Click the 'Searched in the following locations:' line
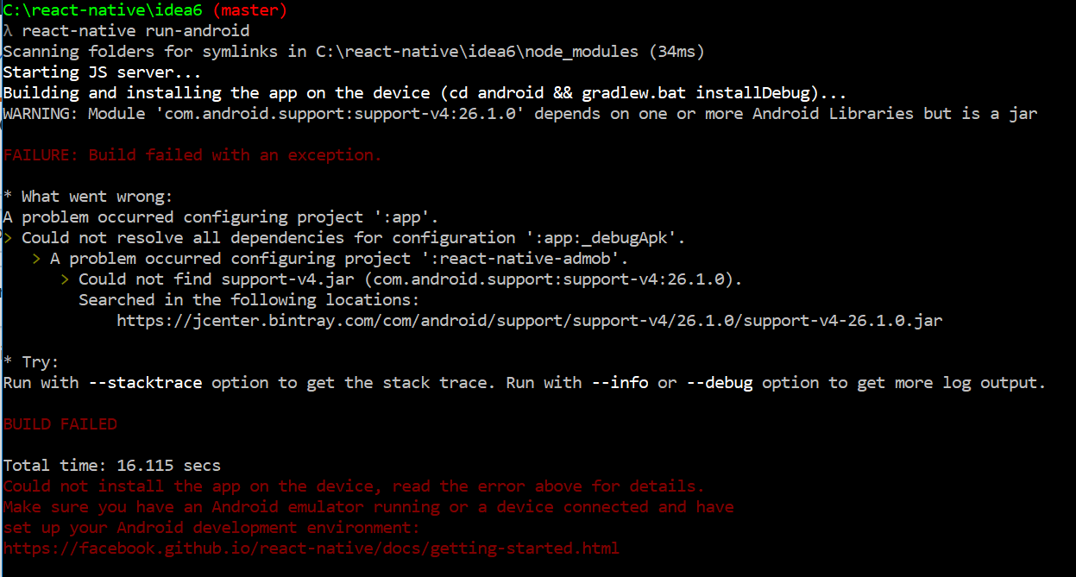Image resolution: width=1076 pixels, height=577 pixels. pos(249,300)
